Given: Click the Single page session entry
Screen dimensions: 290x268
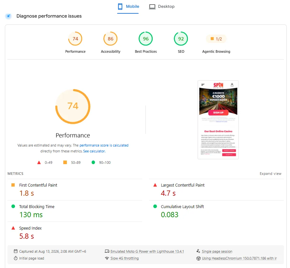Looking at the screenshot, I should 217,251.
